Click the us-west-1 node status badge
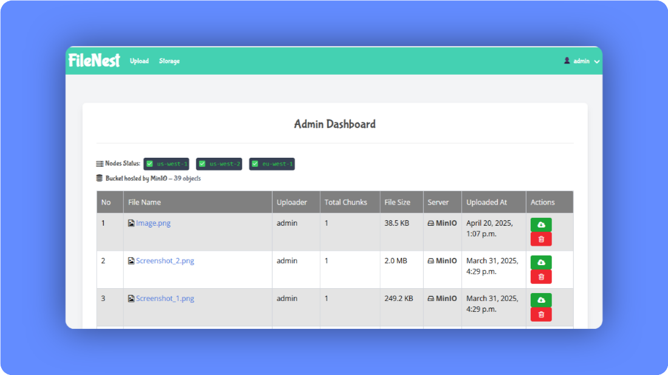 coord(166,164)
